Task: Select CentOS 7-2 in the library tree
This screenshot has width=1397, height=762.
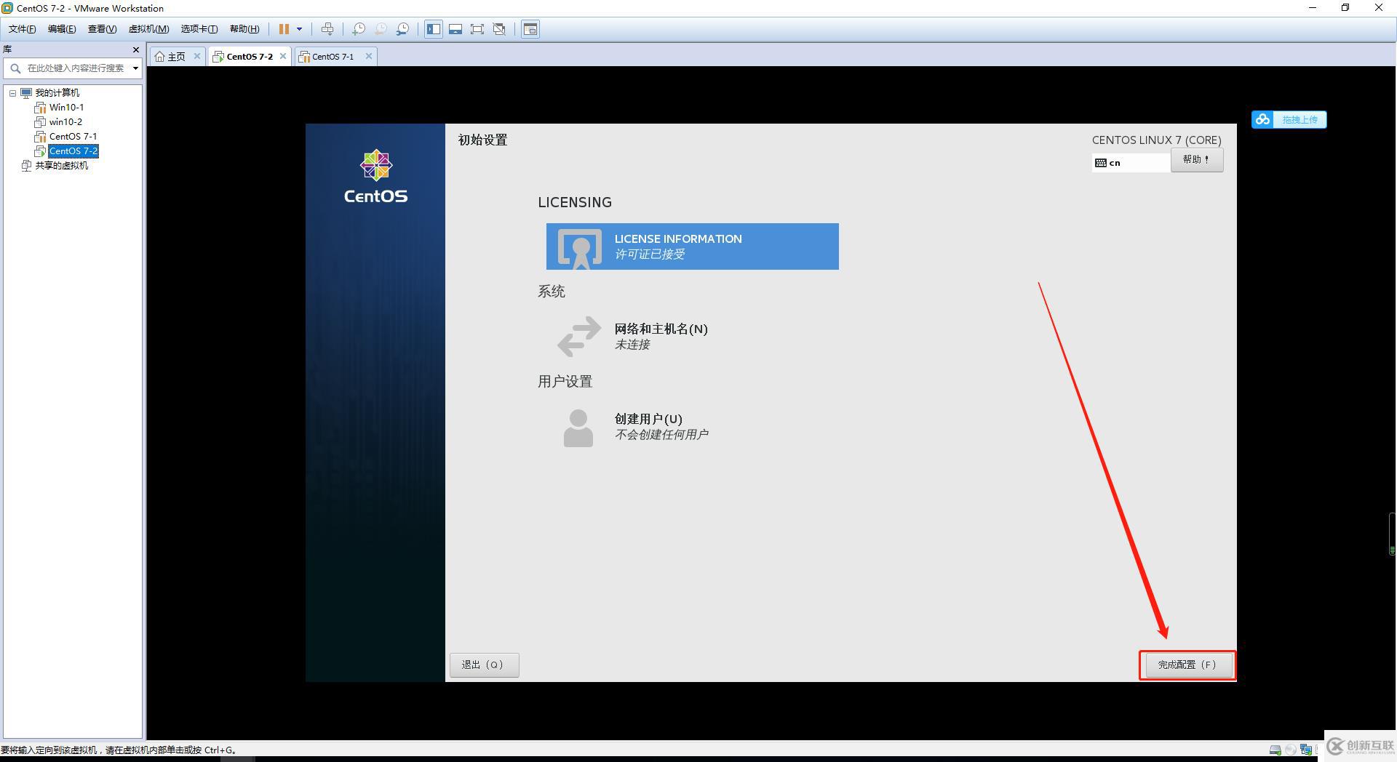Action: 73,151
